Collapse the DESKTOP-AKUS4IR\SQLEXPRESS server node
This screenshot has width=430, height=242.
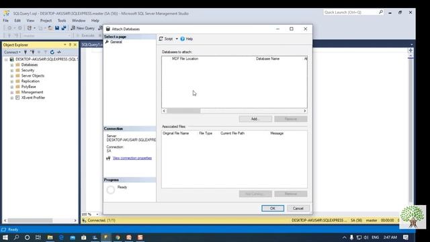coord(6,59)
